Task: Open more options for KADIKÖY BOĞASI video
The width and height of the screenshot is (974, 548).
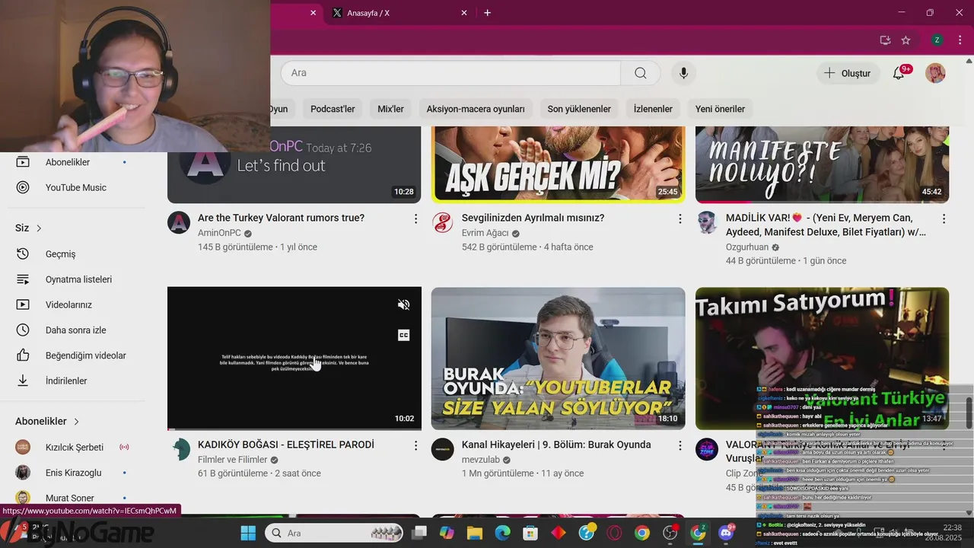Action: pyautogui.click(x=415, y=445)
